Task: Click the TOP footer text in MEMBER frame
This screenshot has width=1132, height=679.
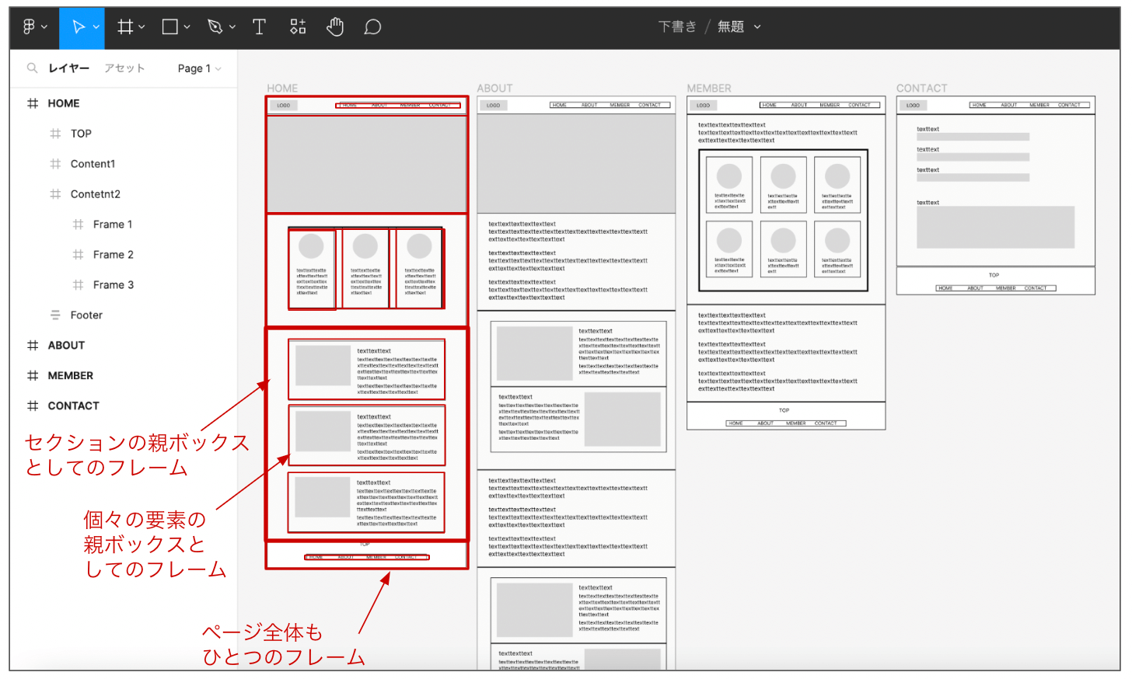Action: click(x=784, y=410)
